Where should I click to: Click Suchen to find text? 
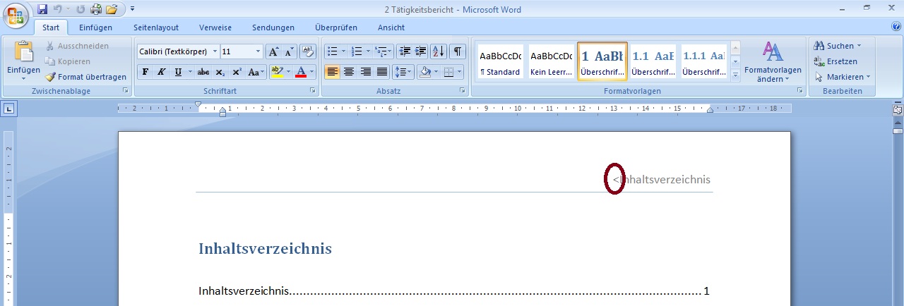pos(838,46)
